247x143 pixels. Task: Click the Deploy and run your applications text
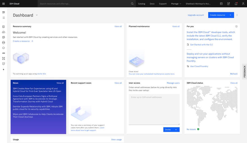[x=210, y=57]
